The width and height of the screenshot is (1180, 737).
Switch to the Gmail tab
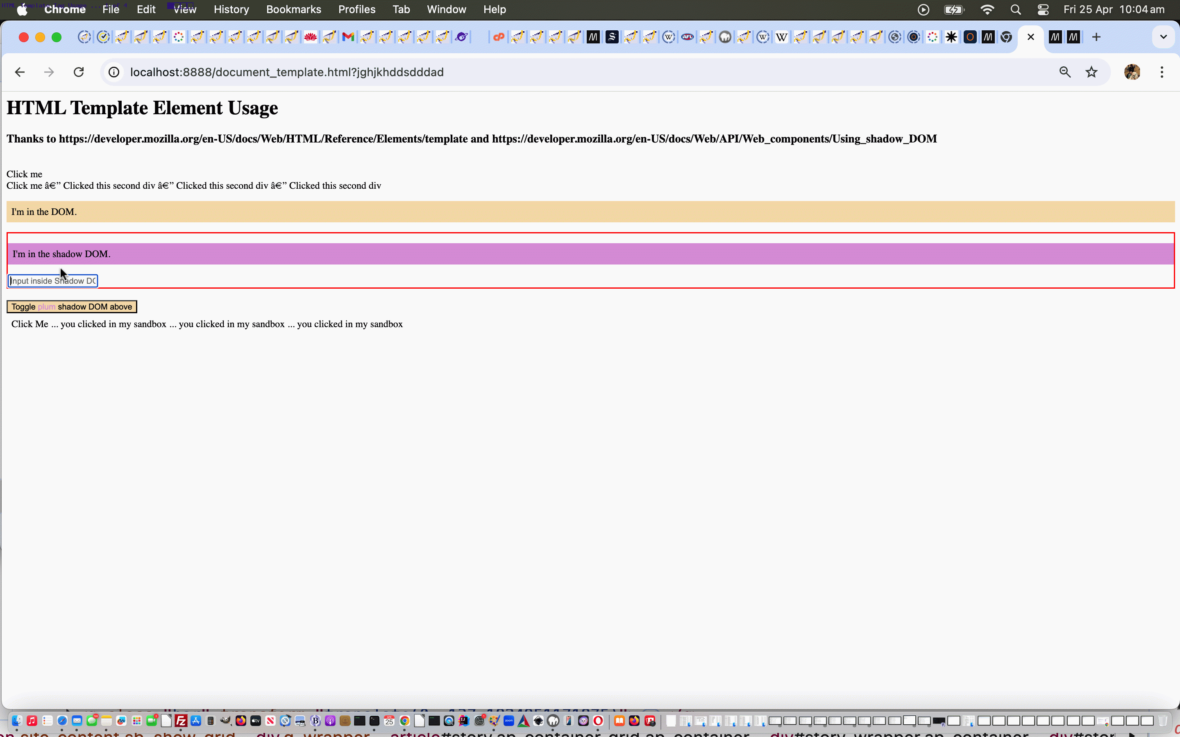tap(348, 37)
